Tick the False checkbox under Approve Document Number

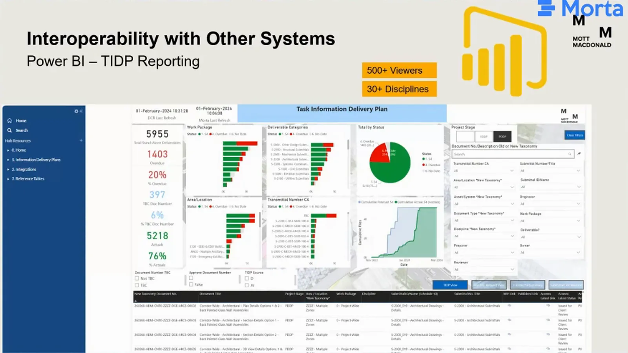[191, 285]
